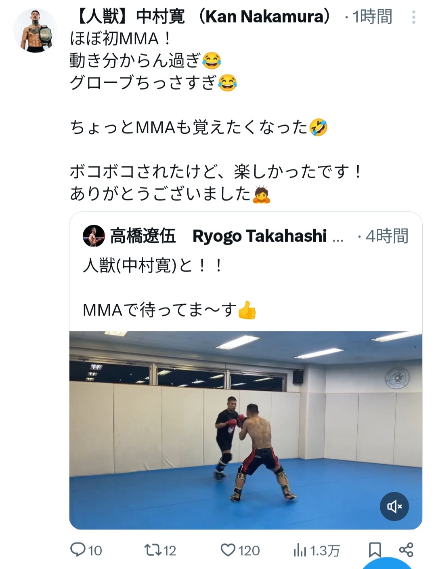Open Kan Nakamura's profile avatar
Screen dimensions: 436x569
click(36, 30)
